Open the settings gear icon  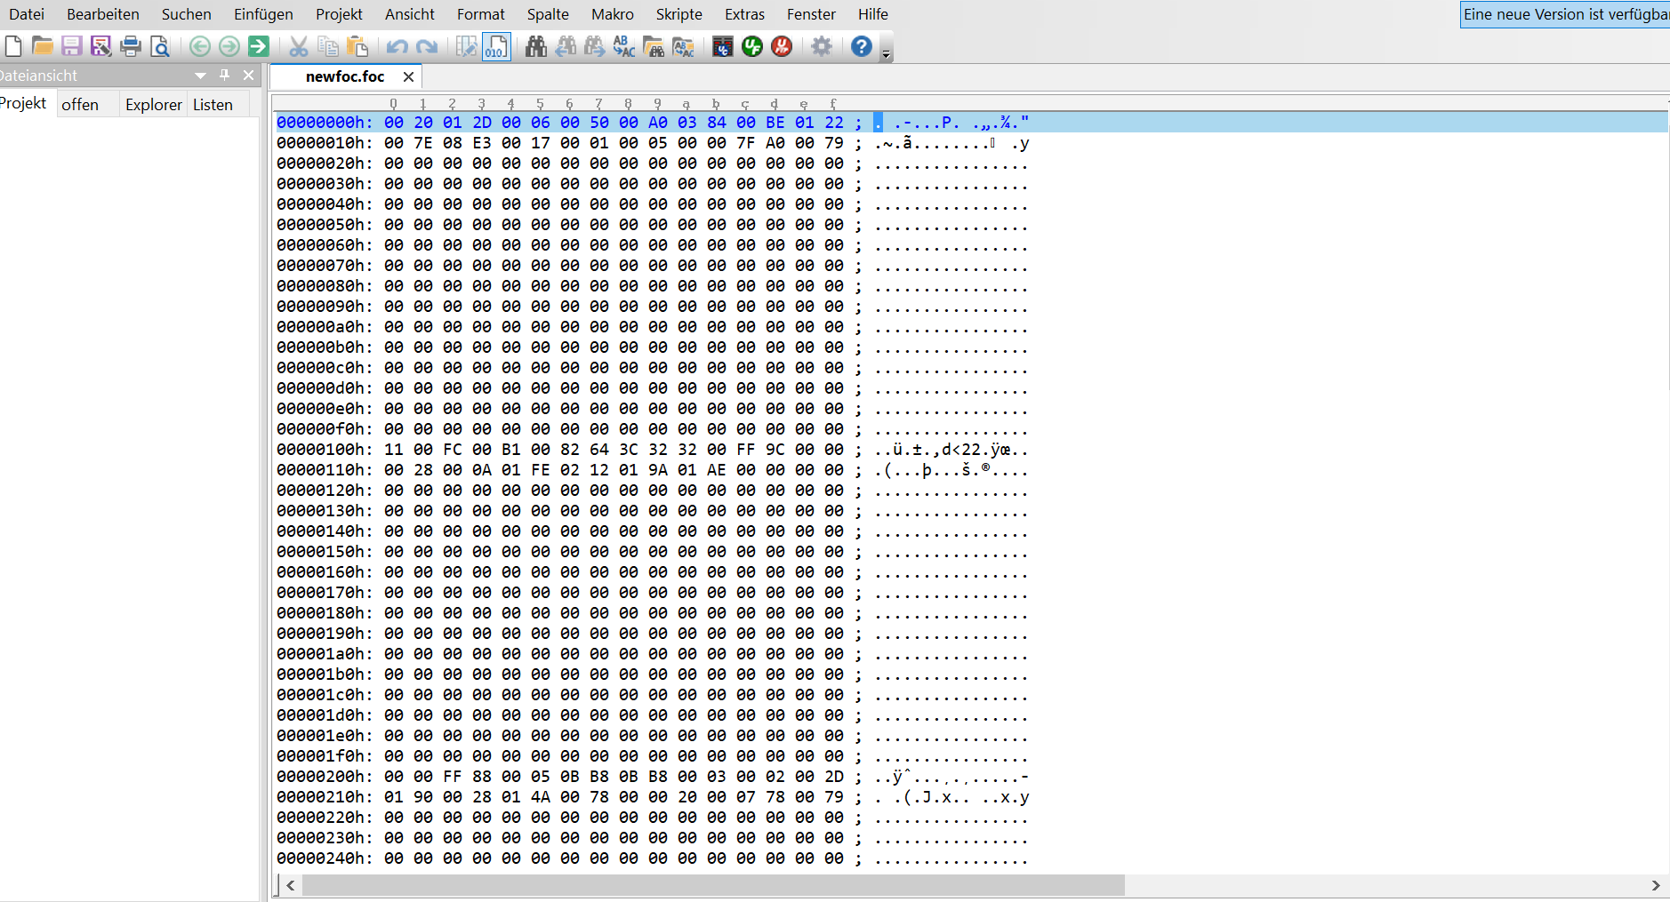pyautogui.click(x=822, y=46)
